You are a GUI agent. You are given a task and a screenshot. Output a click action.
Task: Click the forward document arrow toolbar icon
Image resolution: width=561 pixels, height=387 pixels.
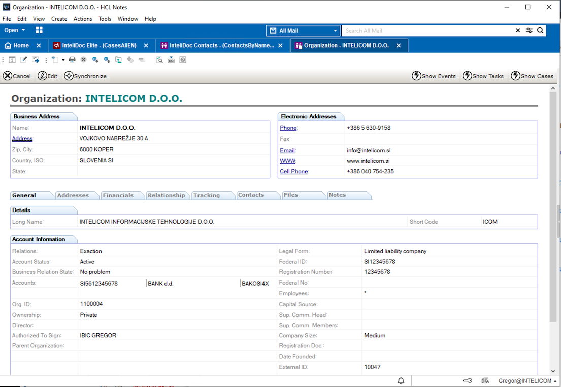[x=36, y=60]
